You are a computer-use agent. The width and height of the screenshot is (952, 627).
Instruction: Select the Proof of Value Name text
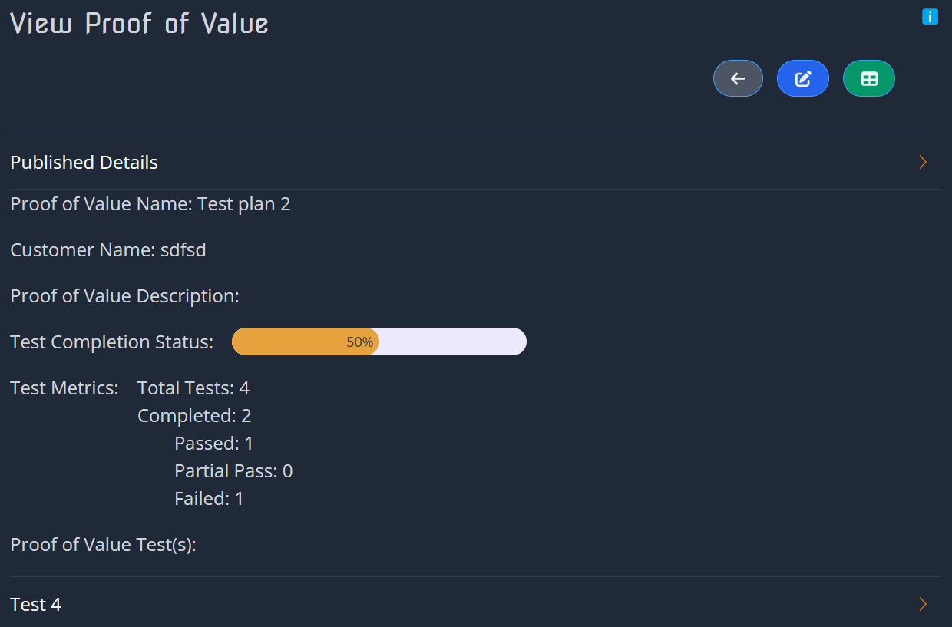(x=150, y=204)
